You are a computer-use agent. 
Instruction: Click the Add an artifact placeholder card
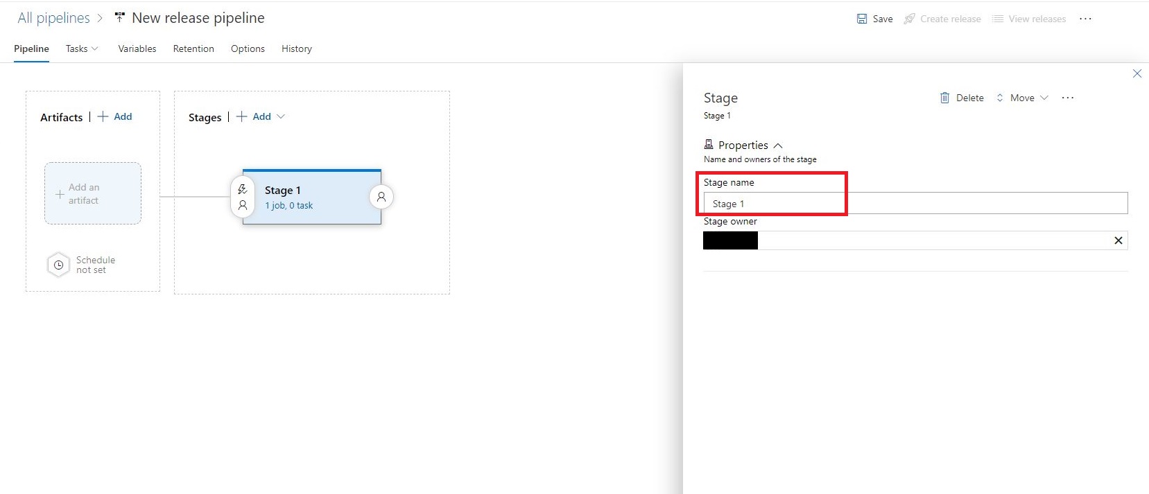coord(93,193)
